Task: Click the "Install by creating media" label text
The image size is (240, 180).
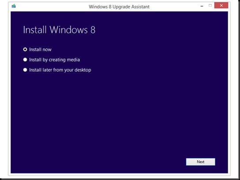Action: click(x=55, y=60)
